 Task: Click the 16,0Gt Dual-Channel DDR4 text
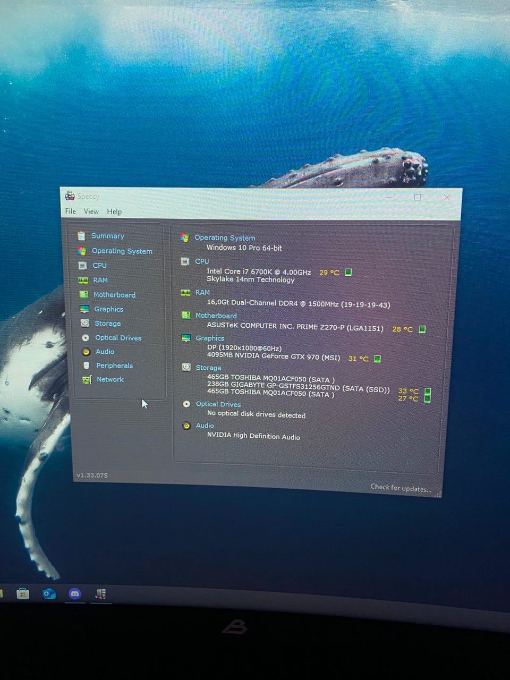299,304
